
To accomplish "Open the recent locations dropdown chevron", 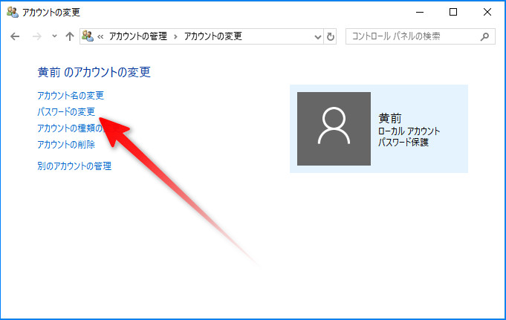I will pos(54,36).
